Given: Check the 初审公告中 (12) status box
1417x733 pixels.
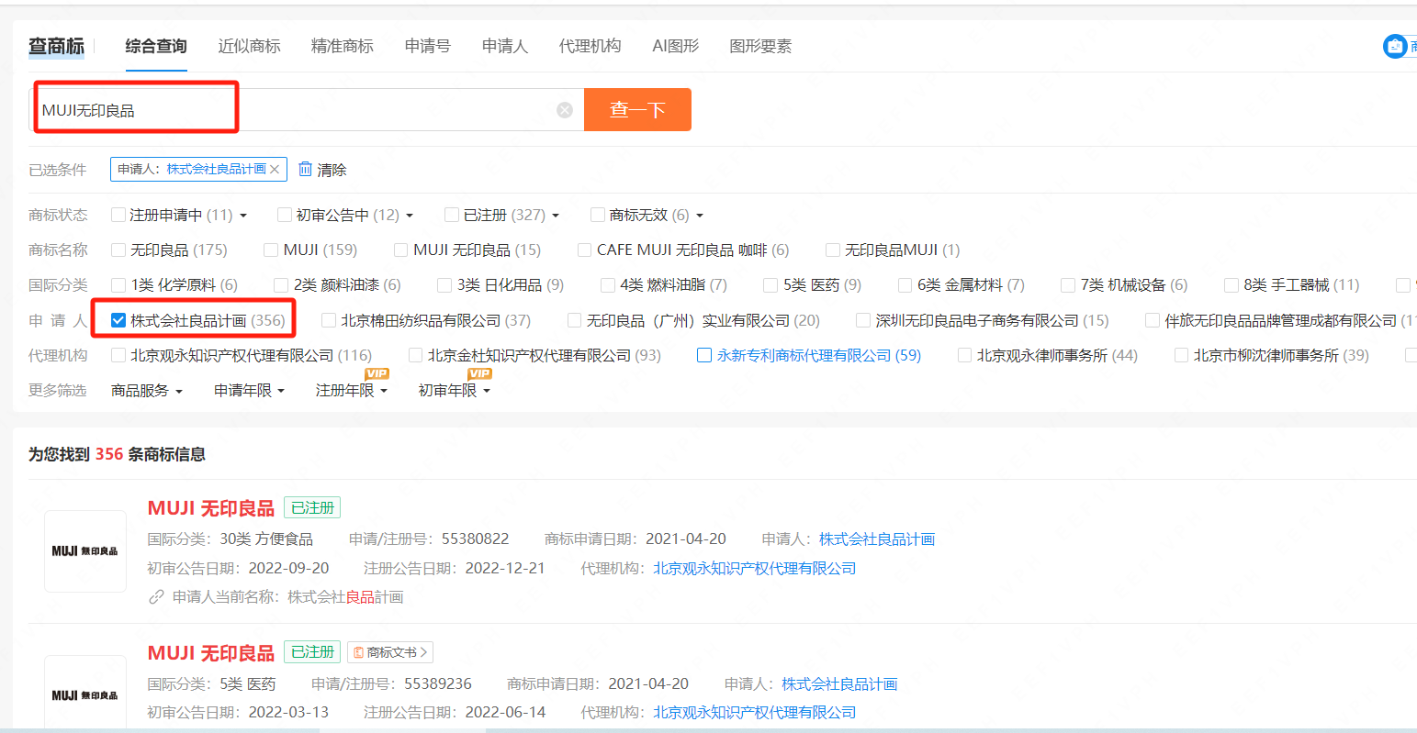Looking at the screenshot, I should point(284,215).
